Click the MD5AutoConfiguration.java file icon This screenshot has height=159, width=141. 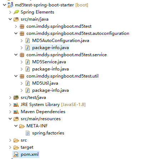pos(27,41)
